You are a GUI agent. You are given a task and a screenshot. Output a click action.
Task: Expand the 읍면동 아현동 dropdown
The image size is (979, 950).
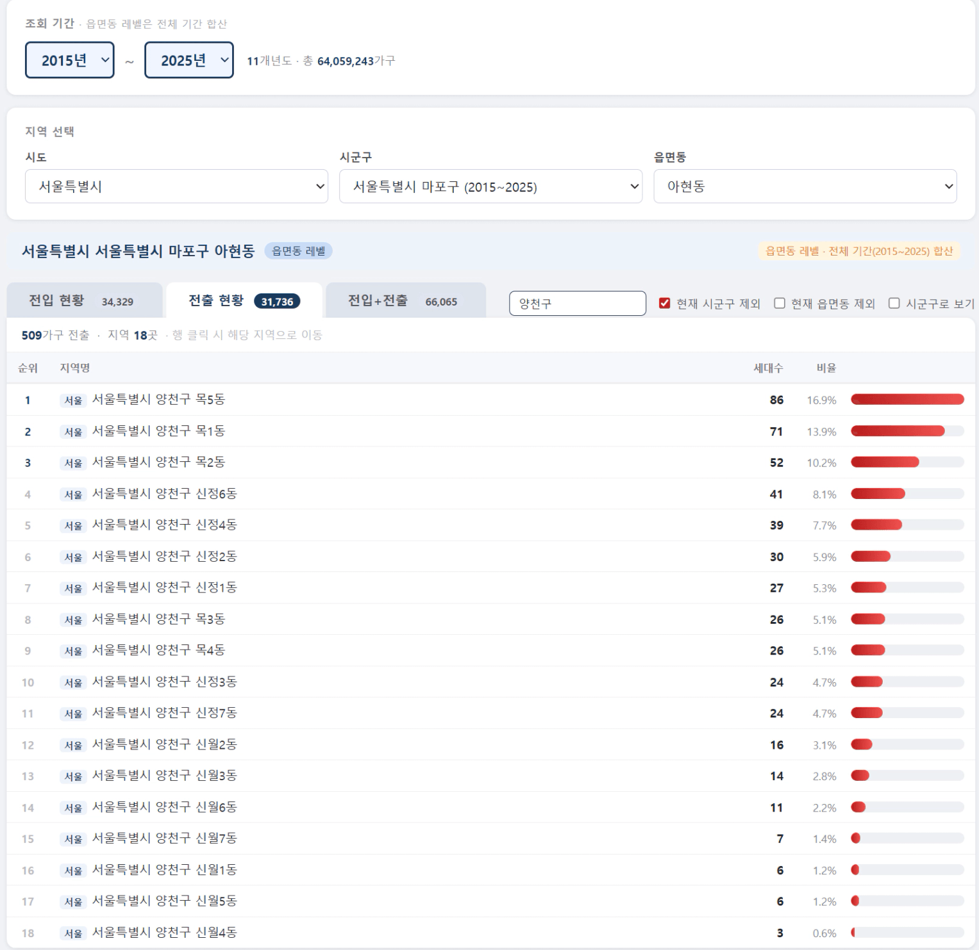(x=805, y=186)
